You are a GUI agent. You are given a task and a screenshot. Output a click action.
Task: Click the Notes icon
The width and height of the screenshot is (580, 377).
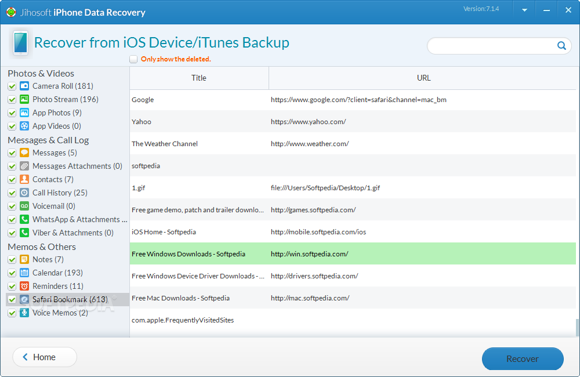(24, 259)
